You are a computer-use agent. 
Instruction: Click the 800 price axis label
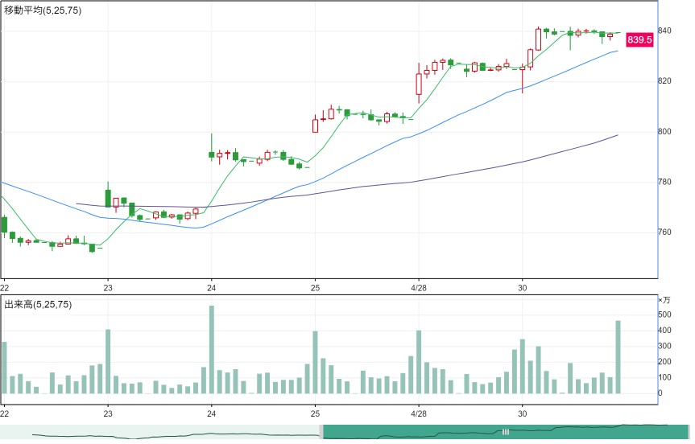coord(665,131)
